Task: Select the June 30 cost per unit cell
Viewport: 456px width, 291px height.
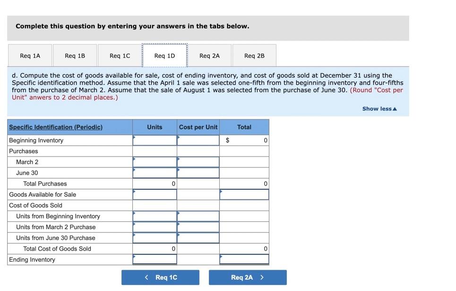Action: click(x=197, y=173)
